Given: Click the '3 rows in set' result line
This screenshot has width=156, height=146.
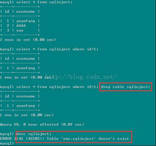Looking at the screenshot, I should (28, 40).
